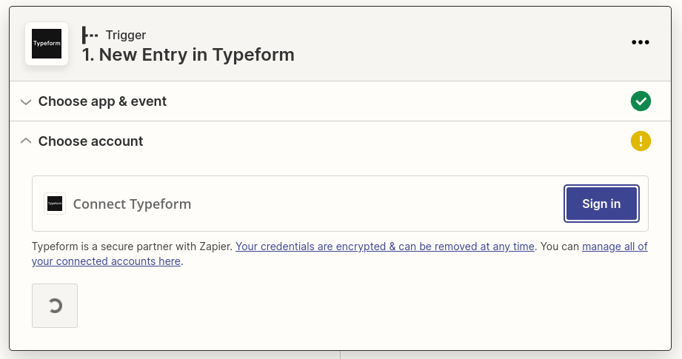Collapse the Choose account chevron
The height and width of the screenshot is (359, 682).
point(26,141)
